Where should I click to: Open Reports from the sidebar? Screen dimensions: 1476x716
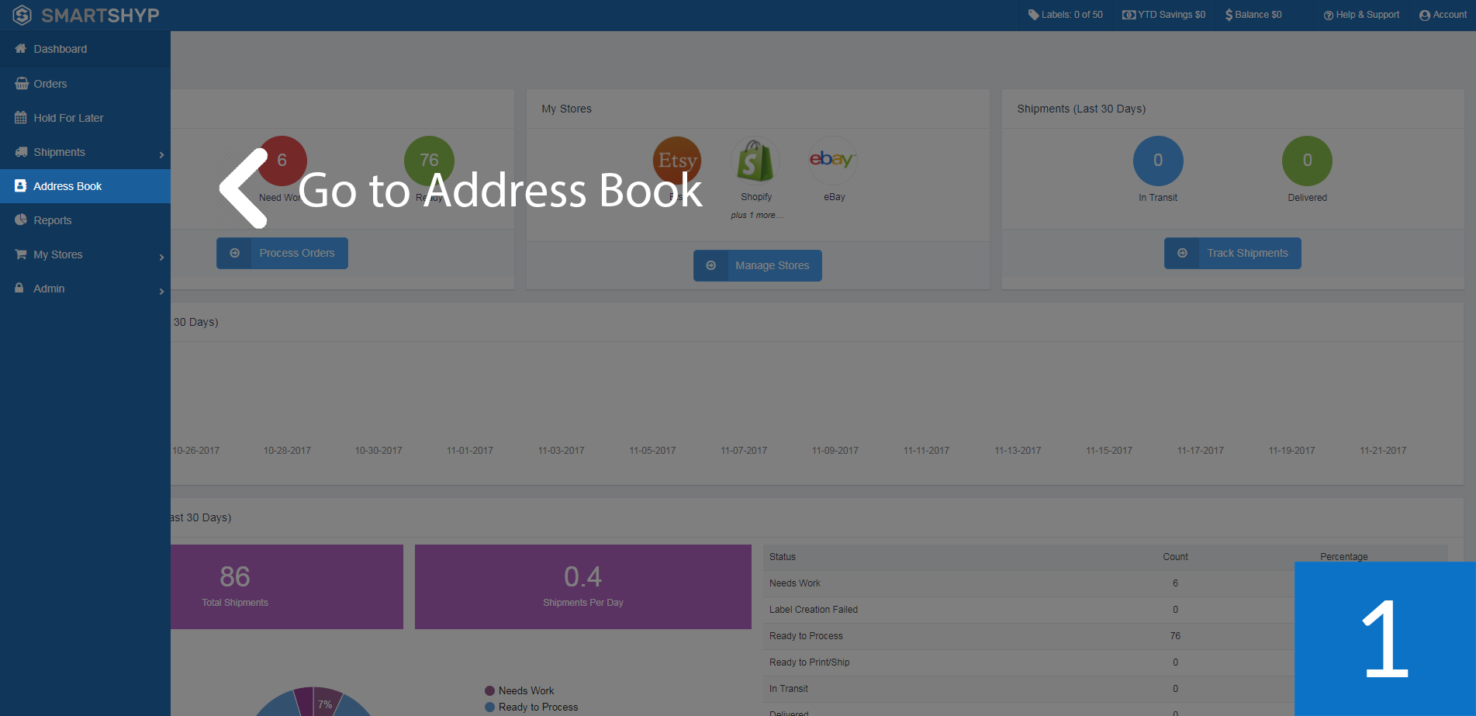click(x=85, y=220)
